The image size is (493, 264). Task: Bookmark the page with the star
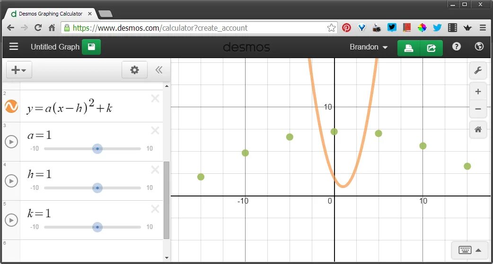pos(331,27)
